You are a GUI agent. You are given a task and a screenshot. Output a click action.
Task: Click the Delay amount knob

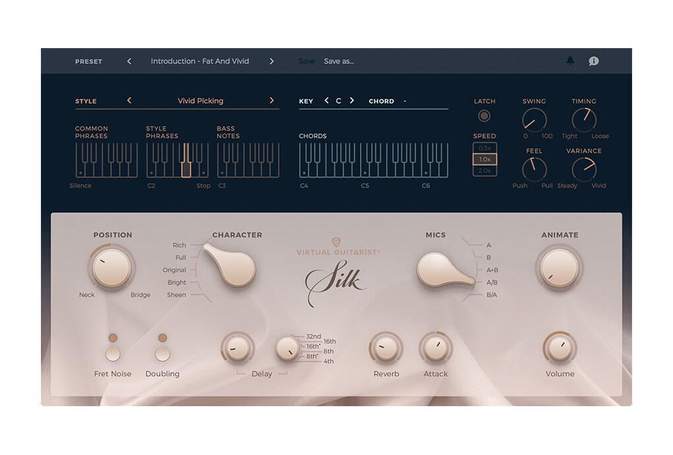(238, 348)
